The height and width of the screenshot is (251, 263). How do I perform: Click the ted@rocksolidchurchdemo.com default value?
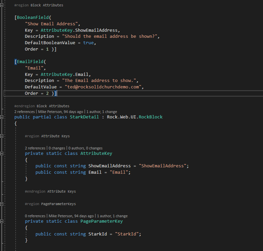(103, 87)
